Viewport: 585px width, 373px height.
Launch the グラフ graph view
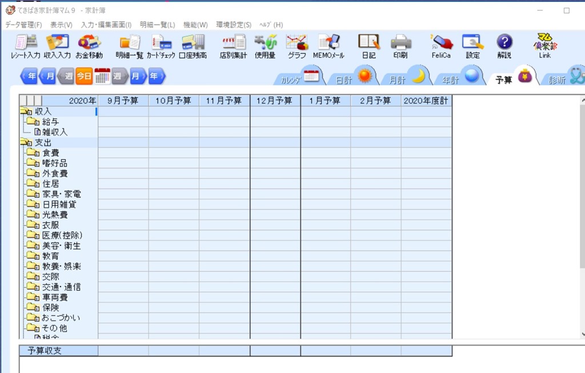tap(296, 47)
